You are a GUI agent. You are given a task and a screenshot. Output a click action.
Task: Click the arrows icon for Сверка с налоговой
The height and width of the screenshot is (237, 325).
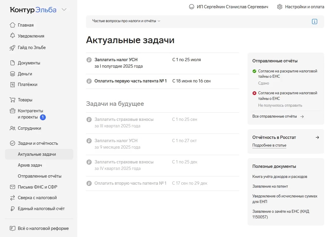(12, 198)
